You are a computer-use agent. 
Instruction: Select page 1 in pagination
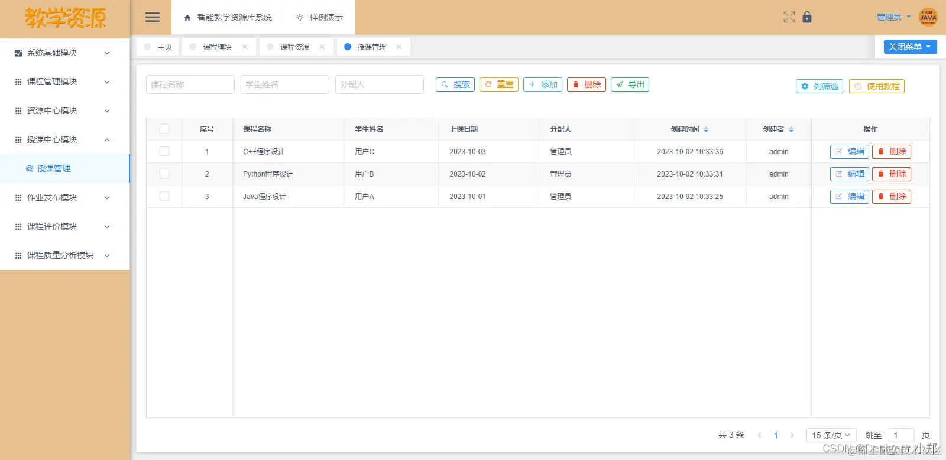[x=776, y=435]
